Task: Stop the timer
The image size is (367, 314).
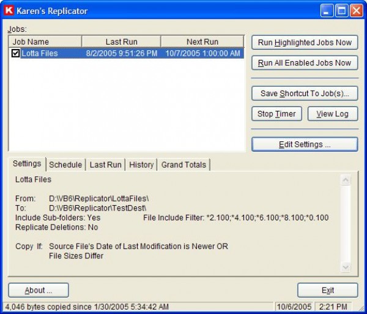Action: click(x=276, y=114)
